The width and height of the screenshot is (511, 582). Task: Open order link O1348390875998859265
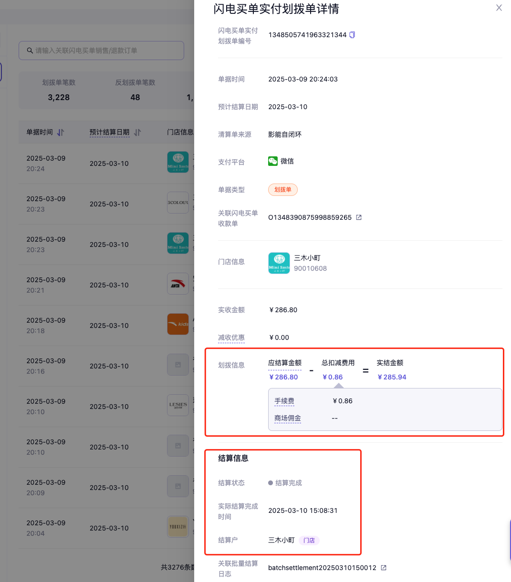point(310,217)
